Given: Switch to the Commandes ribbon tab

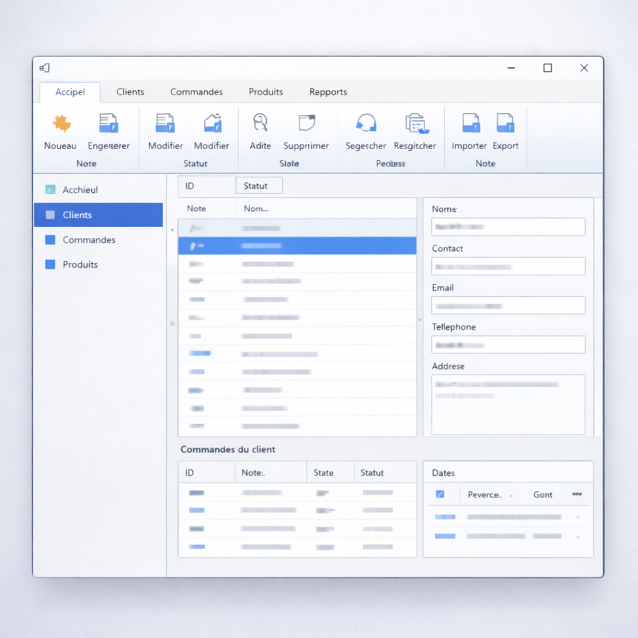Looking at the screenshot, I should 196,92.
